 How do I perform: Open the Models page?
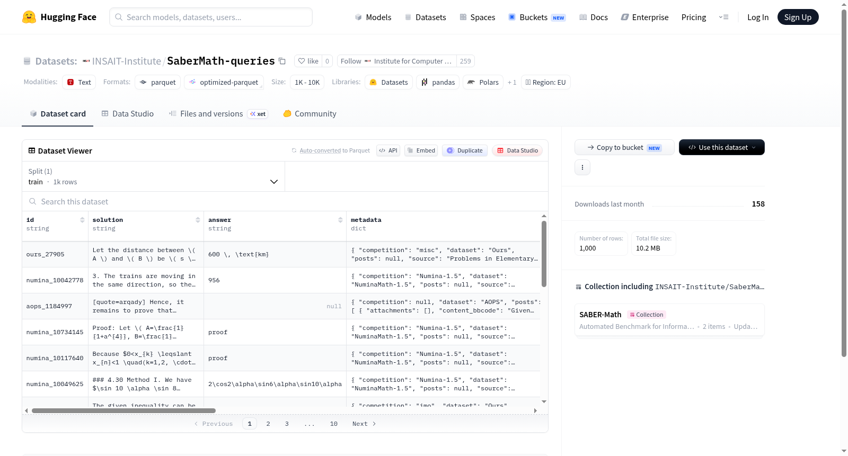373,17
